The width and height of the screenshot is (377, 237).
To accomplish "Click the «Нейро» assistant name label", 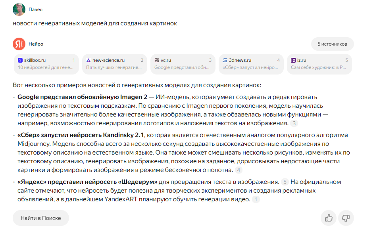I will point(36,44).
